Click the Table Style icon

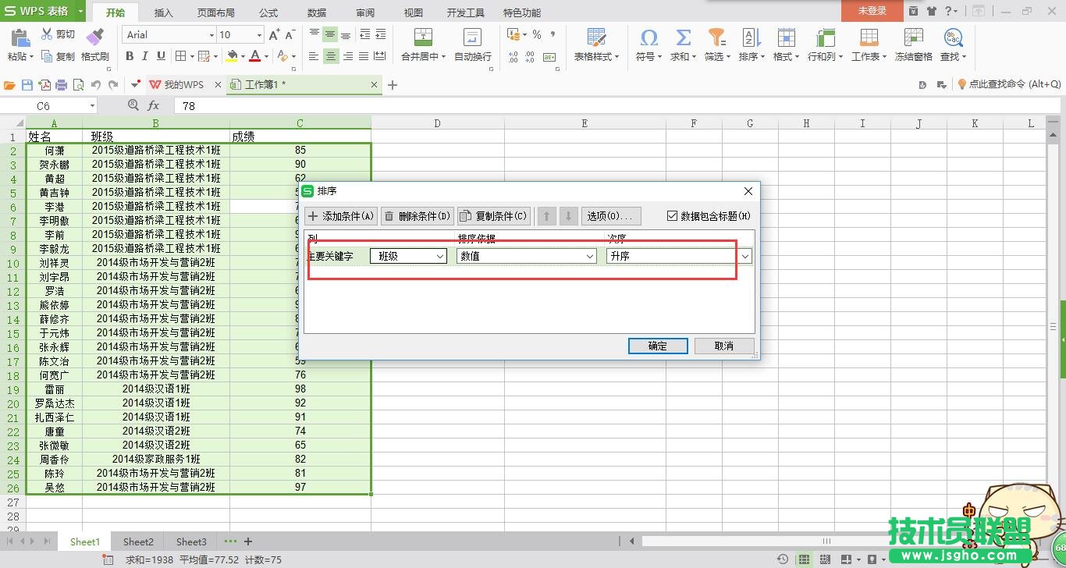596,37
